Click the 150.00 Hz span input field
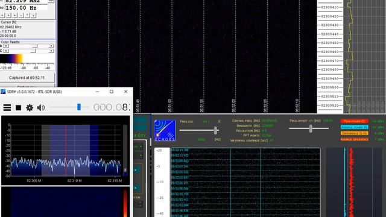 (26, 8)
